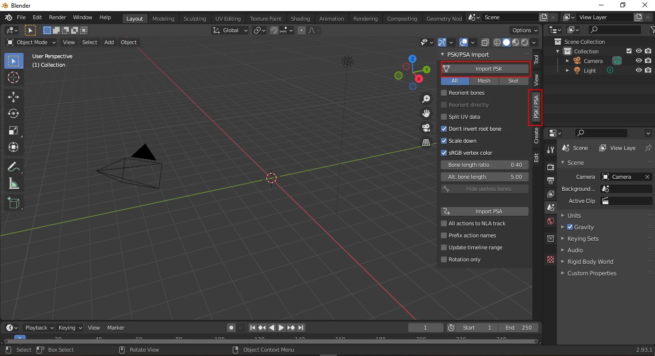Enable the Rotation only checkbox
Viewport: 655px width, 356px height.
point(444,259)
